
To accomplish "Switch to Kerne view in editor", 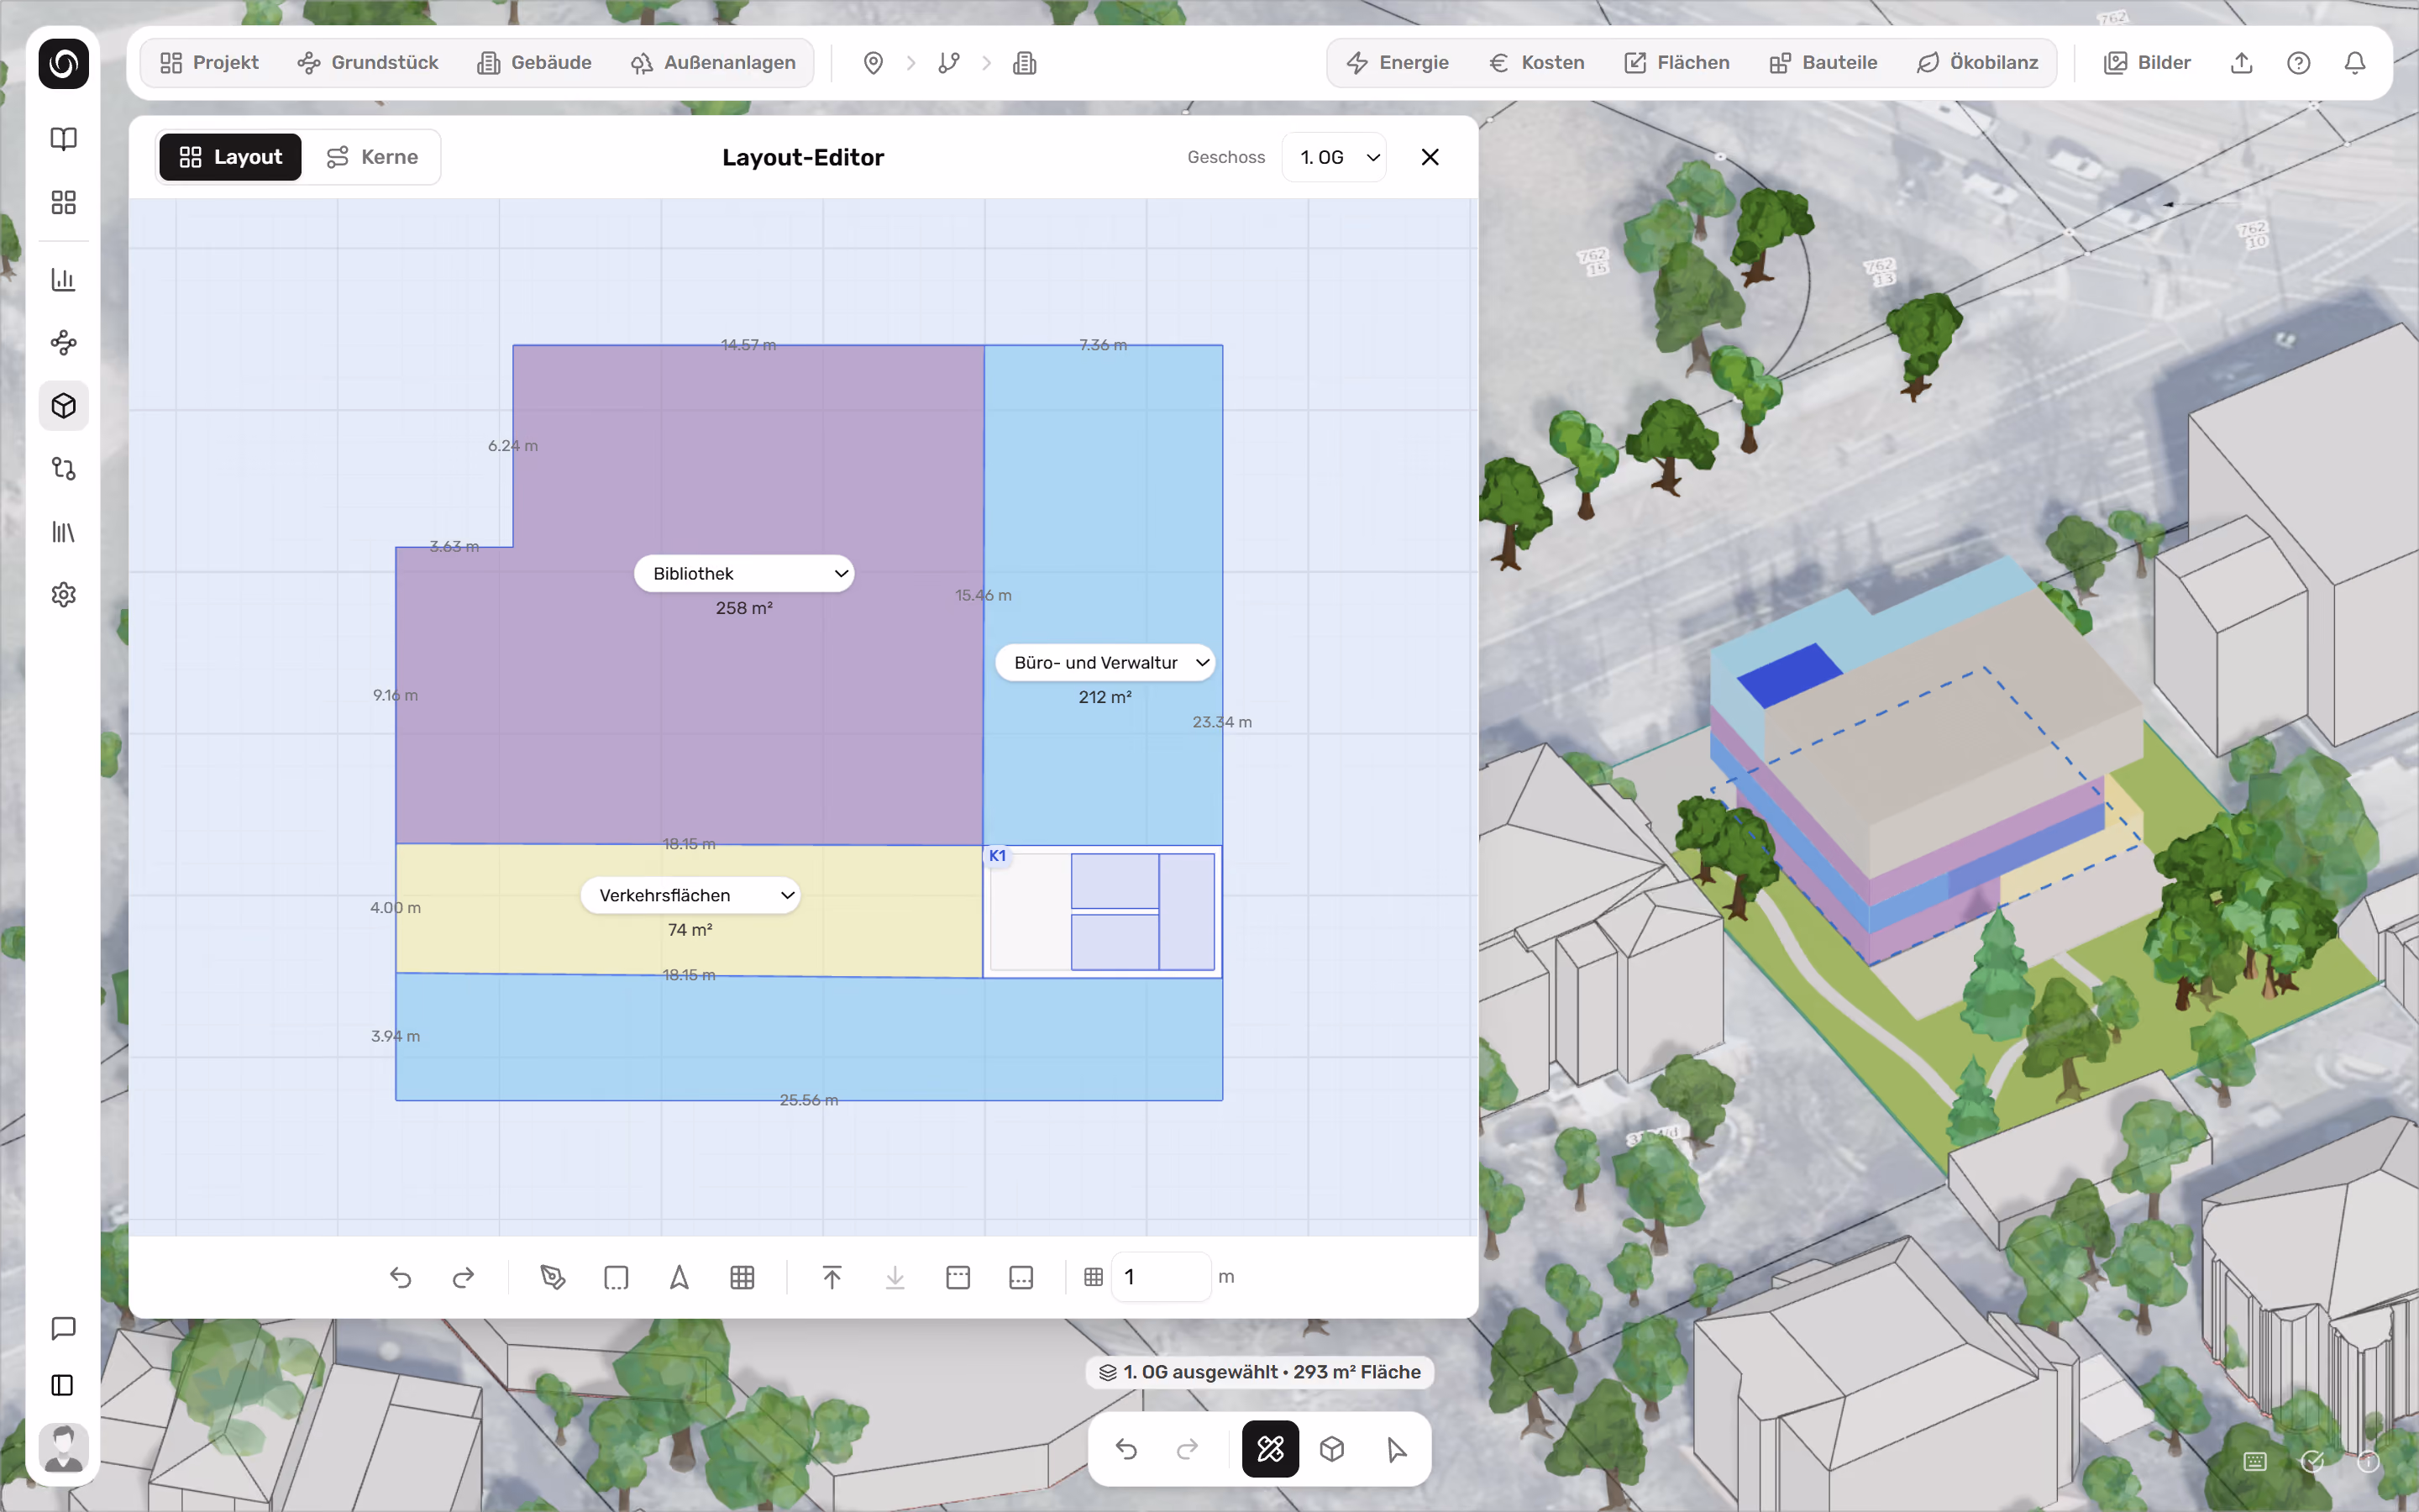I will [372, 157].
